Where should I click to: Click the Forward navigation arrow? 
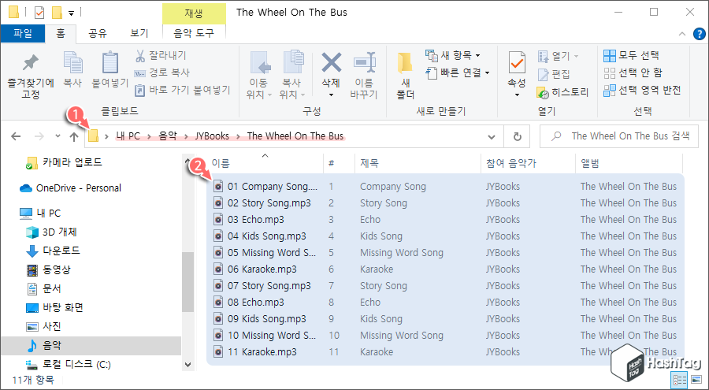(39, 136)
